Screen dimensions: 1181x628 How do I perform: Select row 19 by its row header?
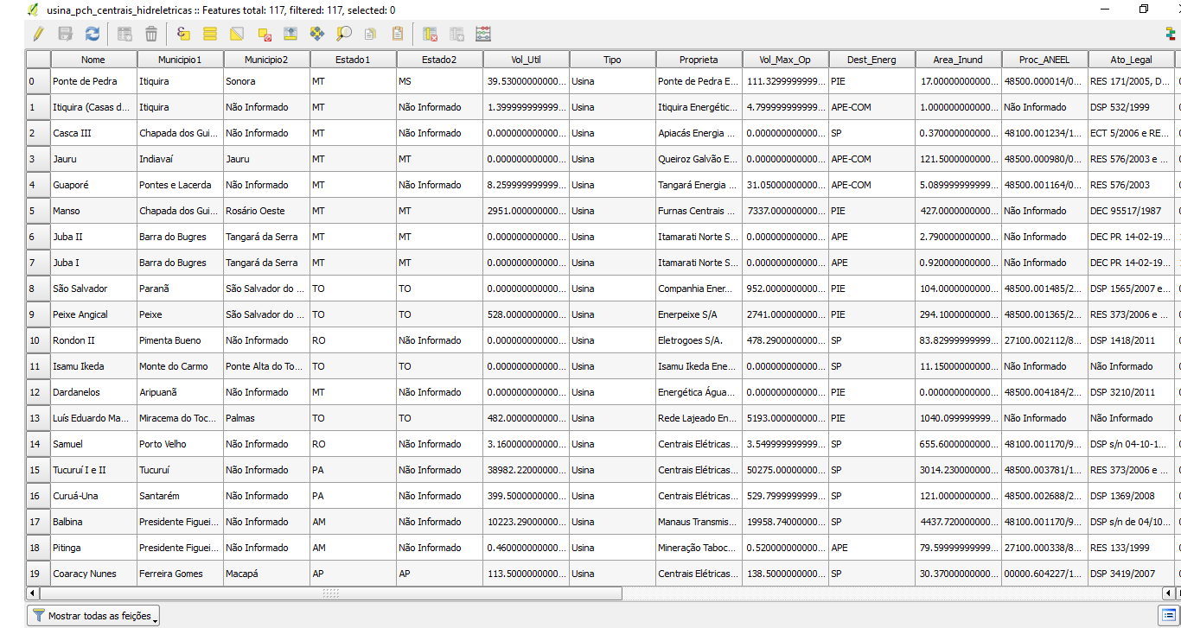(38, 574)
